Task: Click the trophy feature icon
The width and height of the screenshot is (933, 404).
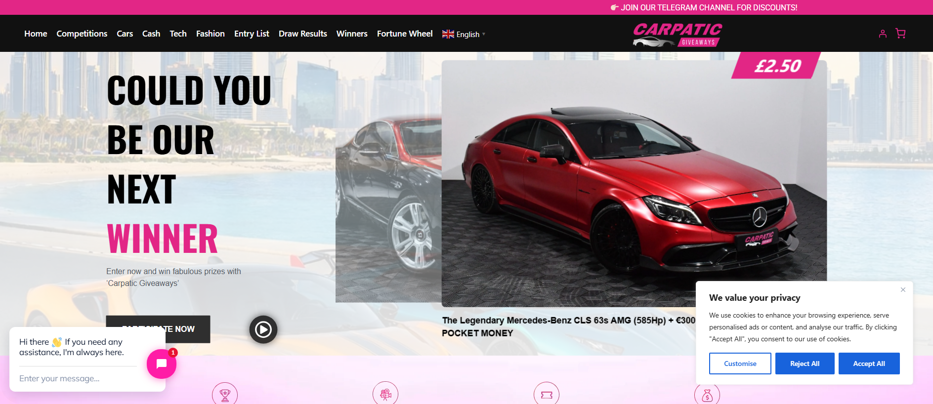Action: coord(225,395)
